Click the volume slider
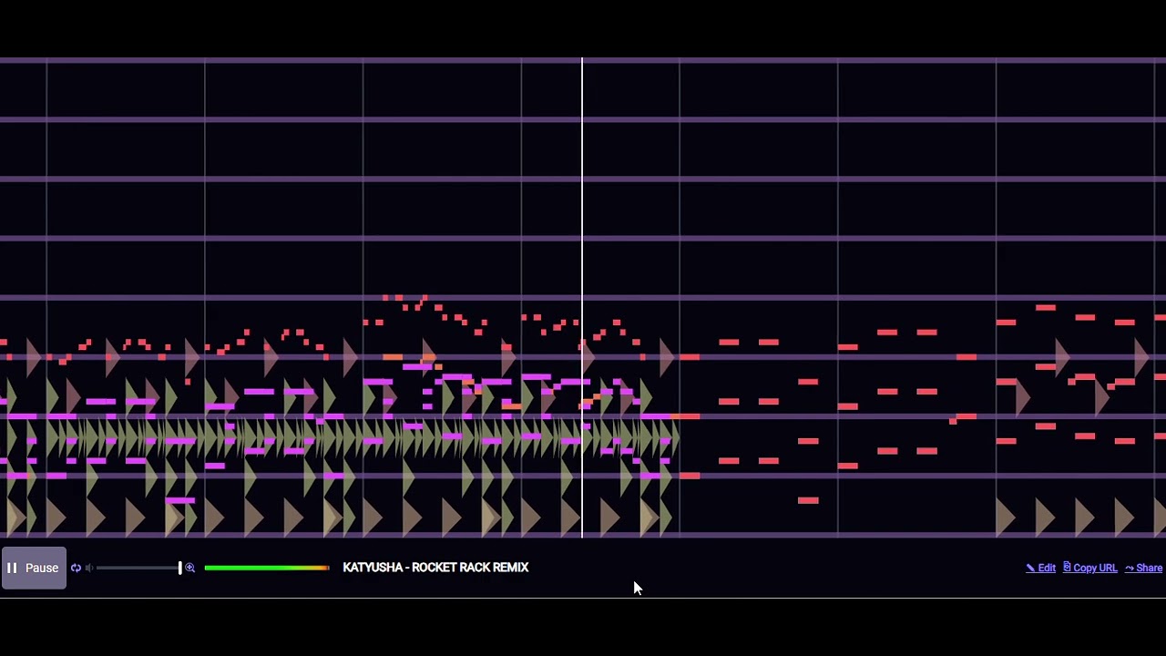The width and height of the screenshot is (1166, 656). tap(138, 568)
